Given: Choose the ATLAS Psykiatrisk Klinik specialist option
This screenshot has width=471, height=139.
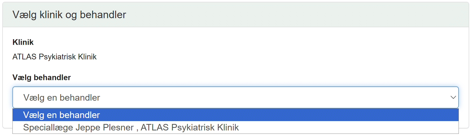Looking at the screenshot, I should coord(131,128).
